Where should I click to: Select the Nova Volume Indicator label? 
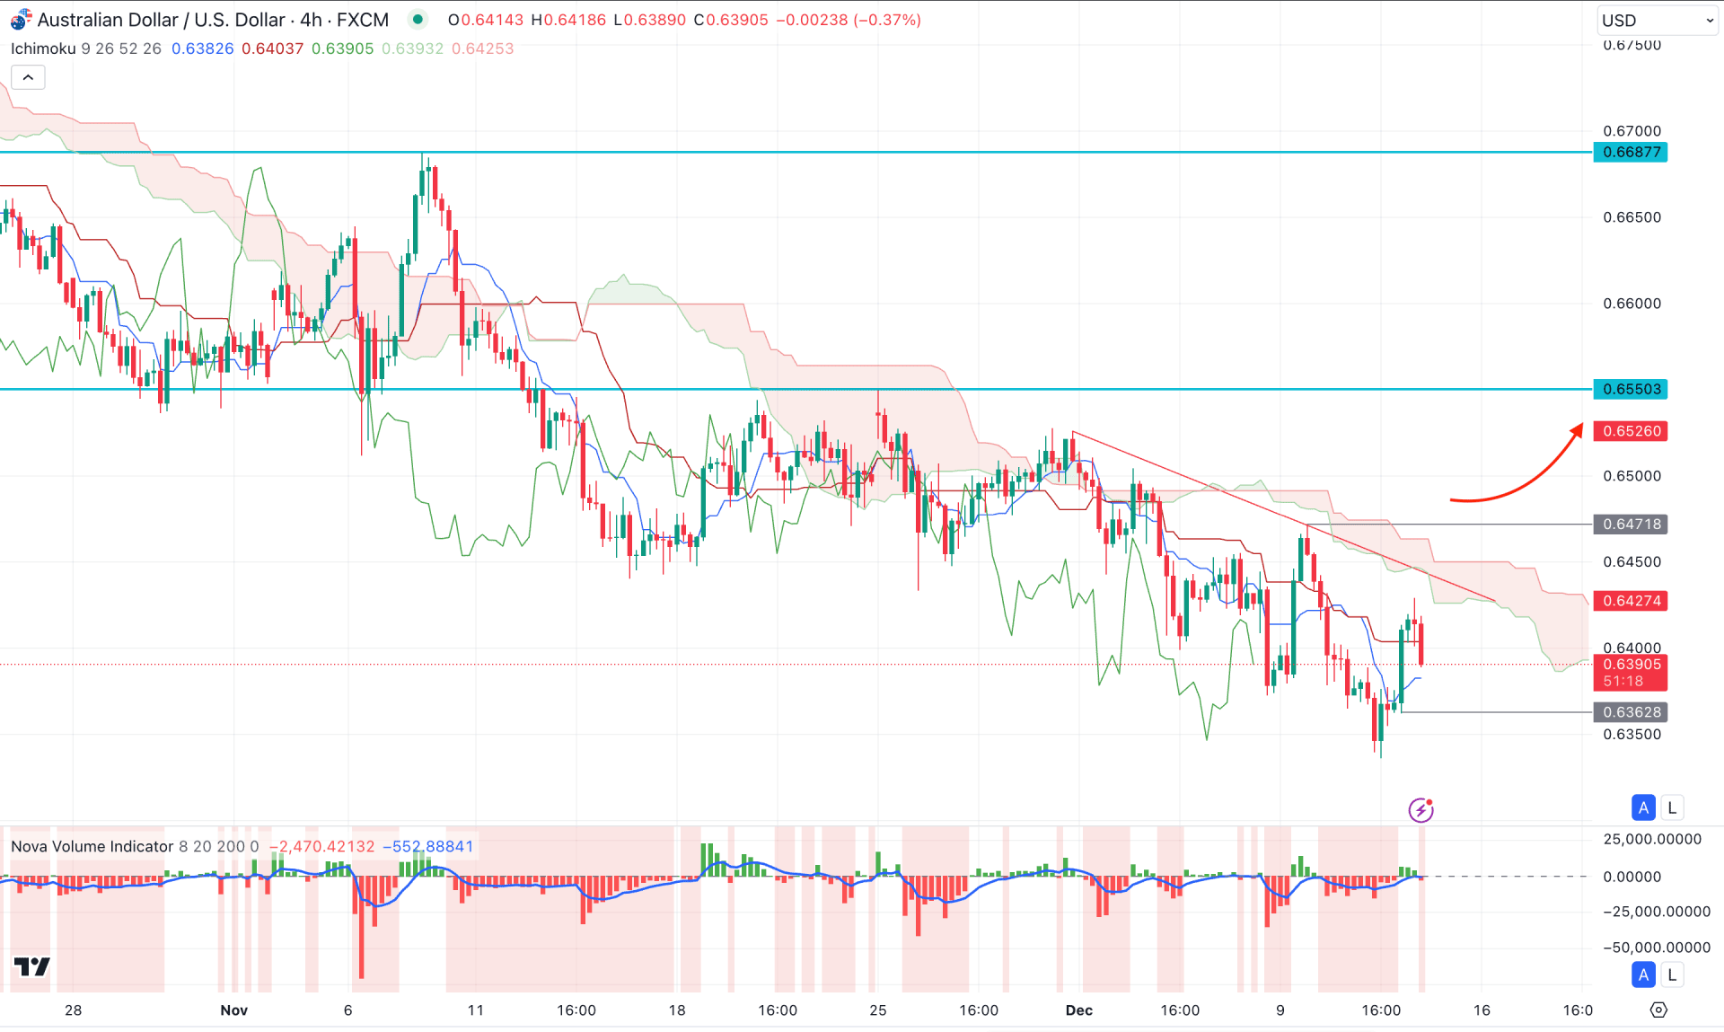point(92,846)
